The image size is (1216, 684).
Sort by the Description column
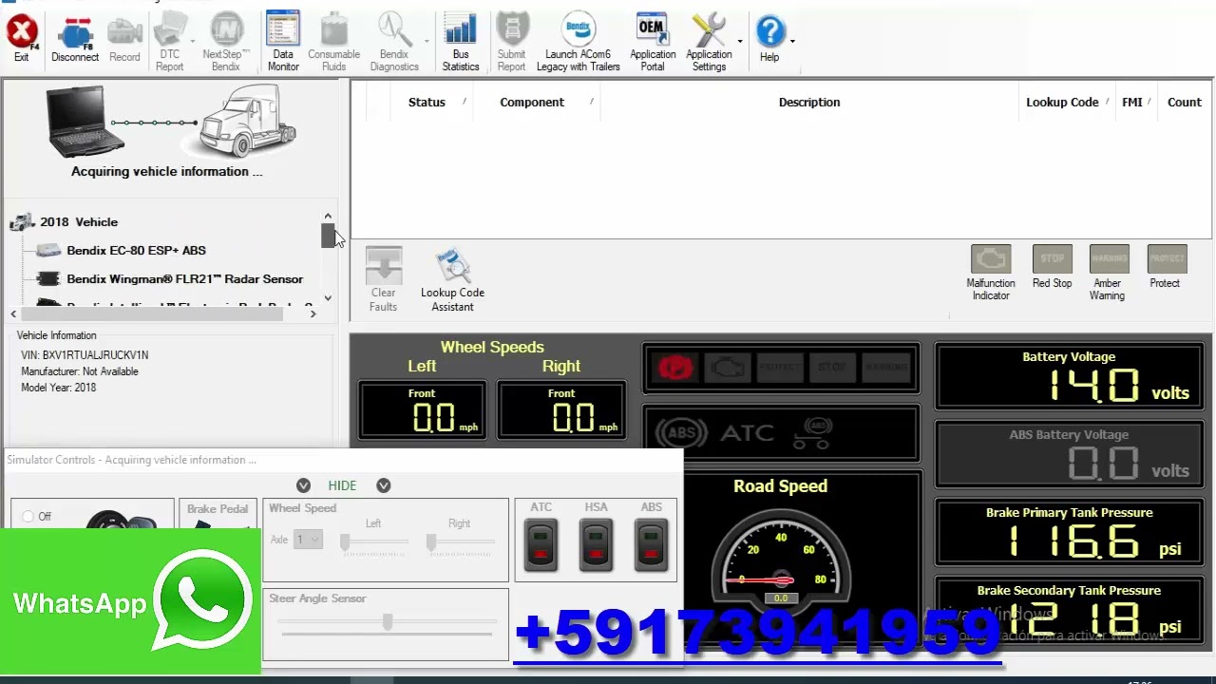[809, 102]
